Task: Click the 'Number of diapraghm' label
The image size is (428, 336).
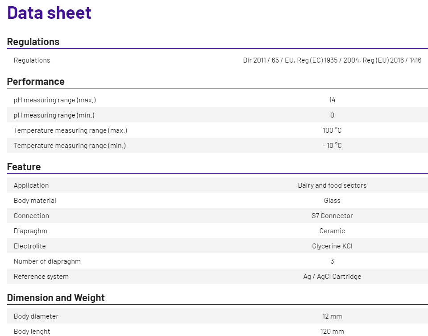Action: (47, 261)
